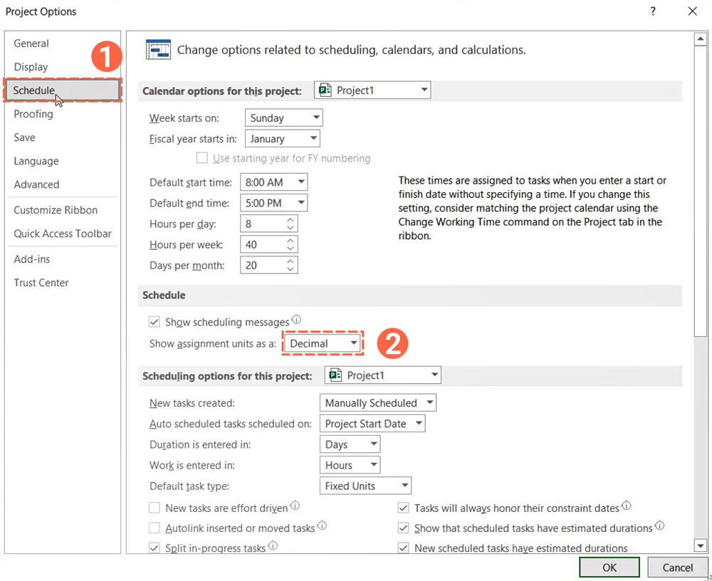Select the Display category

click(x=63, y=67)
